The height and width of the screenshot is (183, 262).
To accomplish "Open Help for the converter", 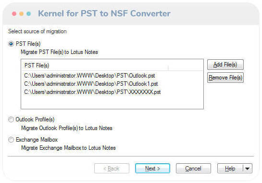I will (x=230, y=169).
